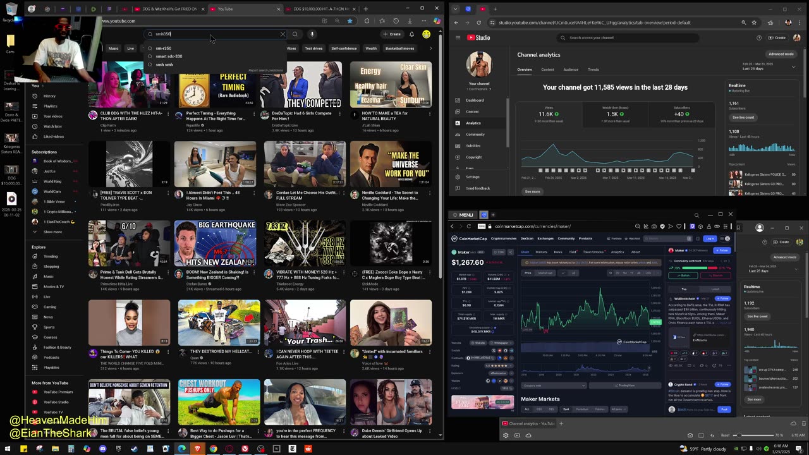Open the taskbar volume icon
This screenshot has width=809, height=455.
(x=758, y=449)
